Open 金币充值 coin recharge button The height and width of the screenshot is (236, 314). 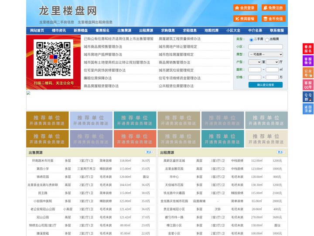click(273, 19)
